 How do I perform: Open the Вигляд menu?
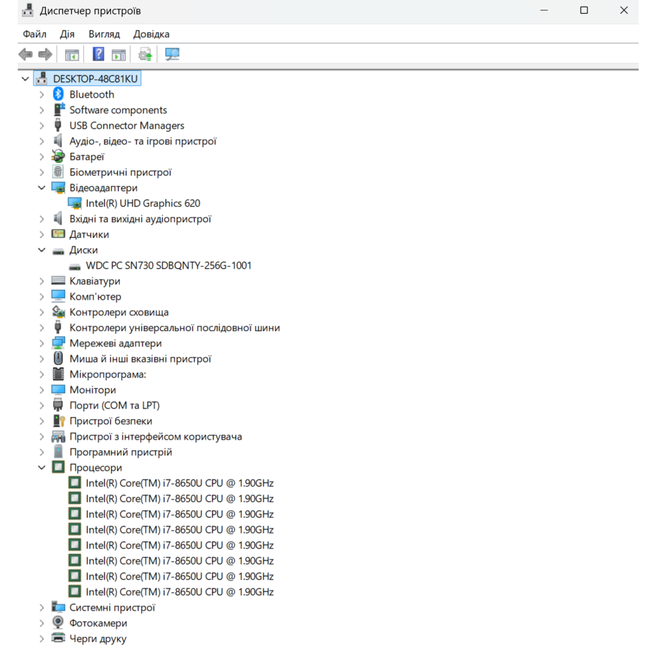[x=104, y=34]
